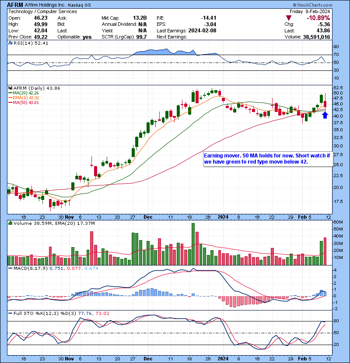Click the header Volume value 38,591,016
This screenshot has width=350, height=363.
[316, 37]
